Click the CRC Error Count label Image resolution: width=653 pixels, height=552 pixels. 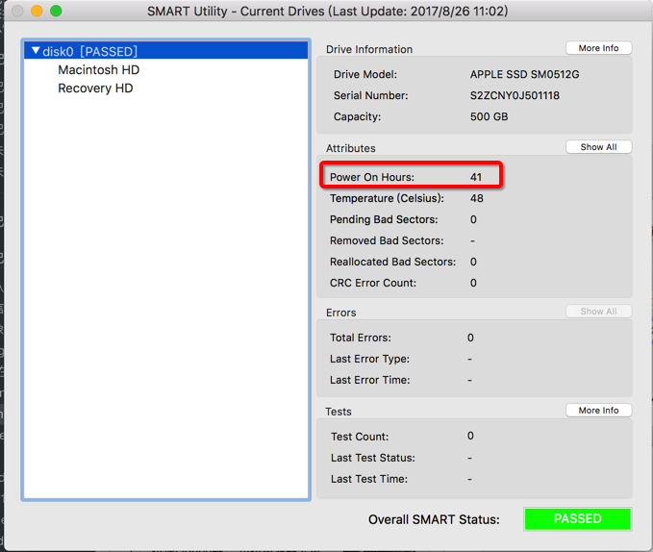click(373, 283)
